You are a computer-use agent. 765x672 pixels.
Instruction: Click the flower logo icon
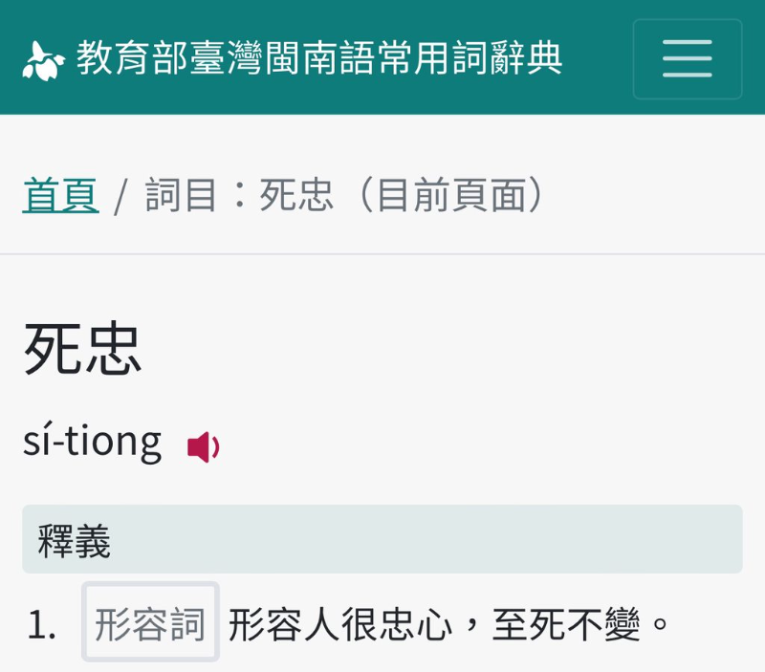[x=44, y=60]
